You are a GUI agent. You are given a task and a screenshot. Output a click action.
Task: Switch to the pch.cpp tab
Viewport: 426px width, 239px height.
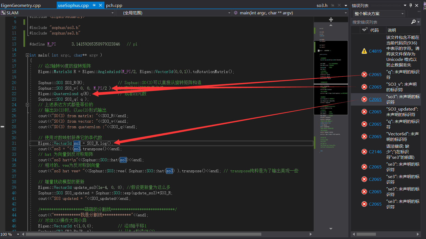pyautogui.click(x=114, y=5)
